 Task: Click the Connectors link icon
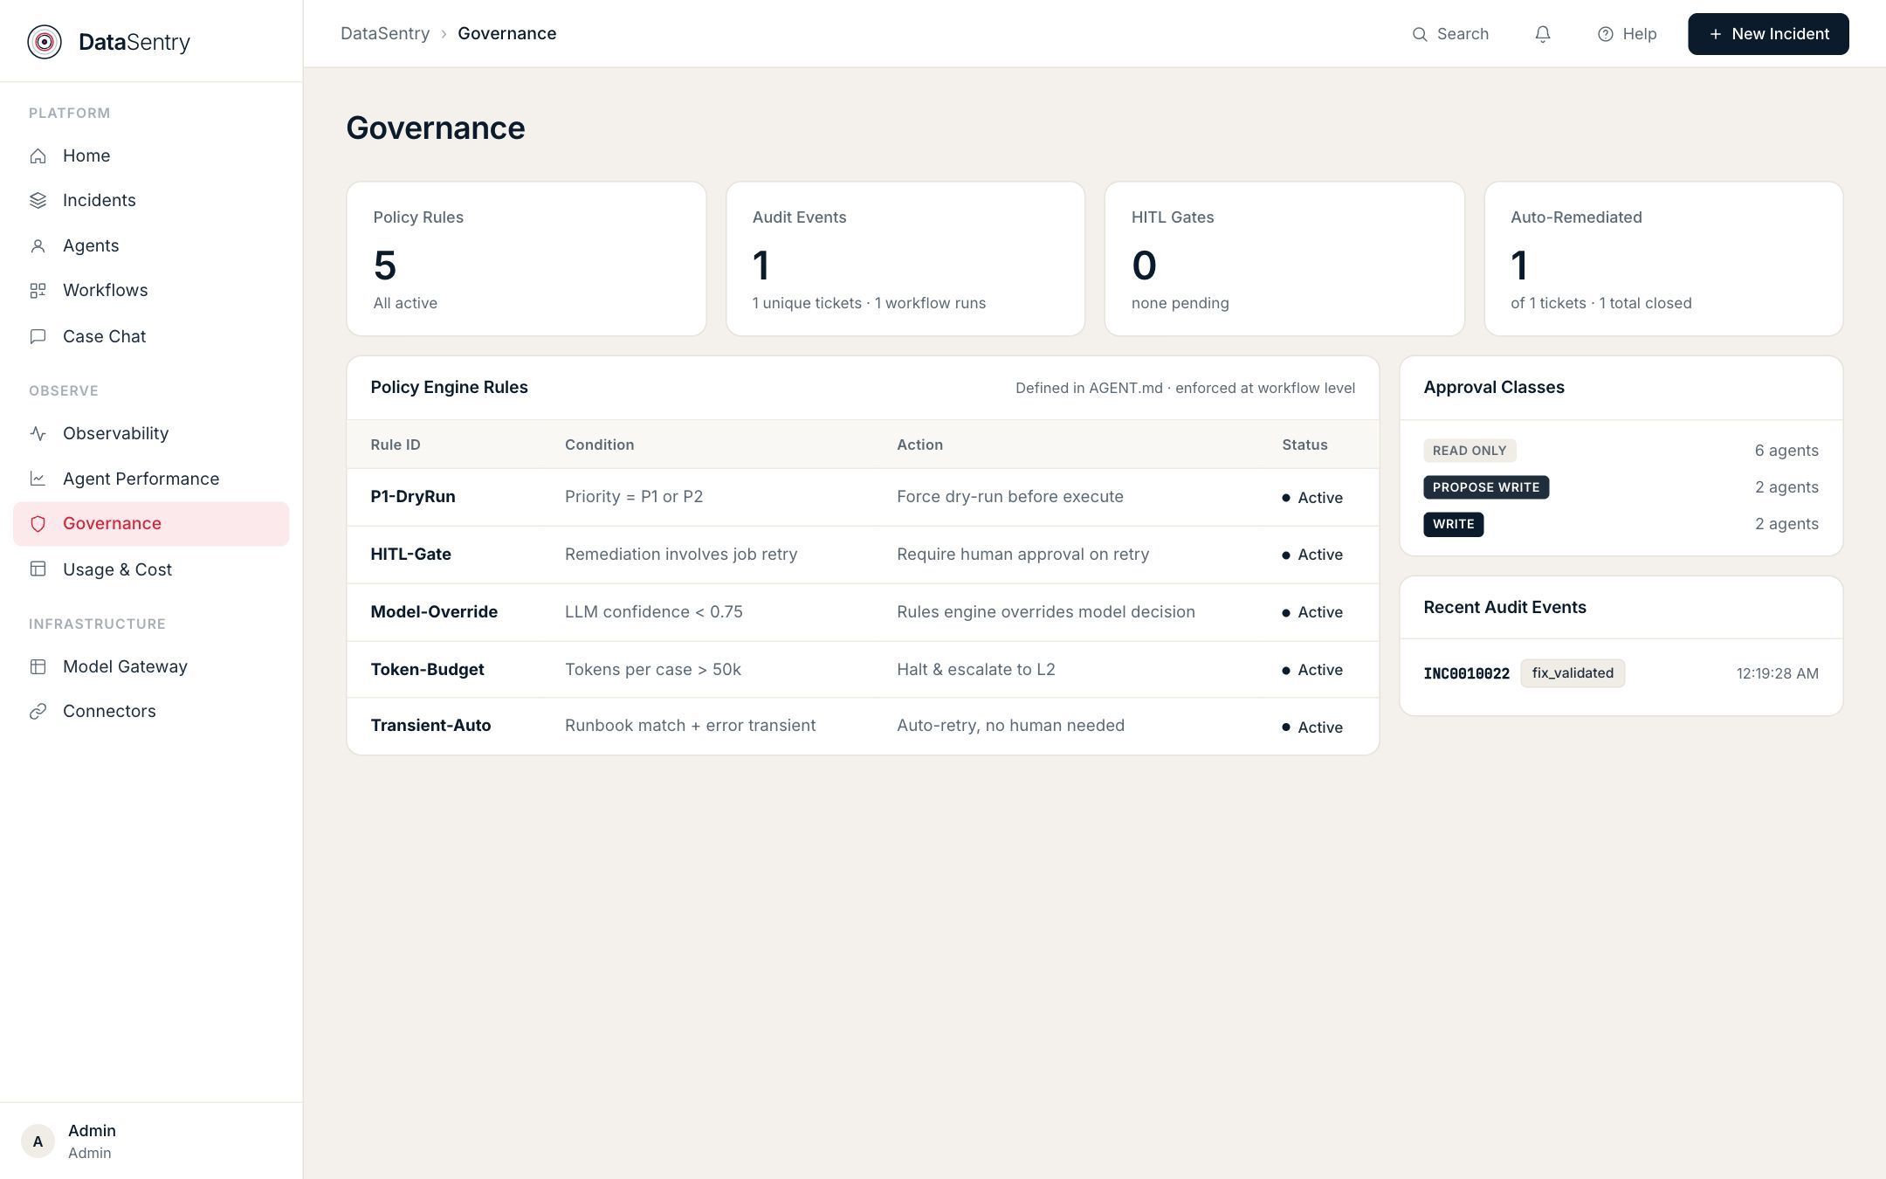pos(38,711)
